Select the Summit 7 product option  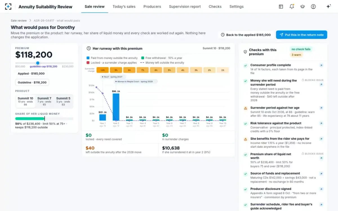tap(44, 101)
